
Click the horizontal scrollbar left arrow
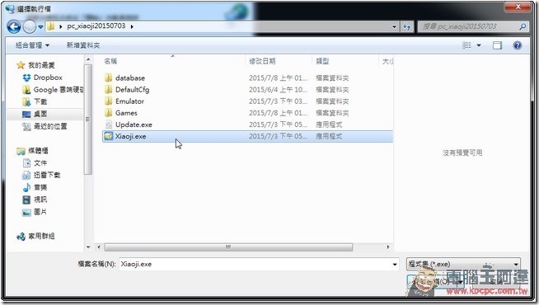pos(99,247)
